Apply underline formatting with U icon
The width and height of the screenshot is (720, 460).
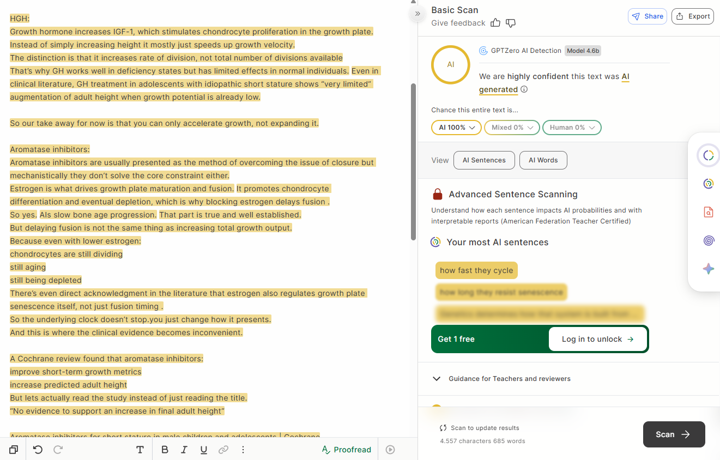tap(204, 450)
